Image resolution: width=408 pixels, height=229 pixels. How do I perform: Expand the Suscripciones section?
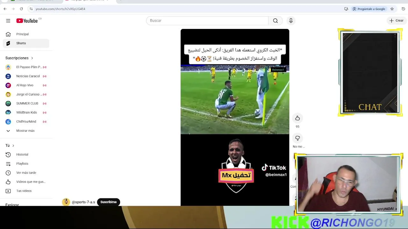tap(19, 58)
